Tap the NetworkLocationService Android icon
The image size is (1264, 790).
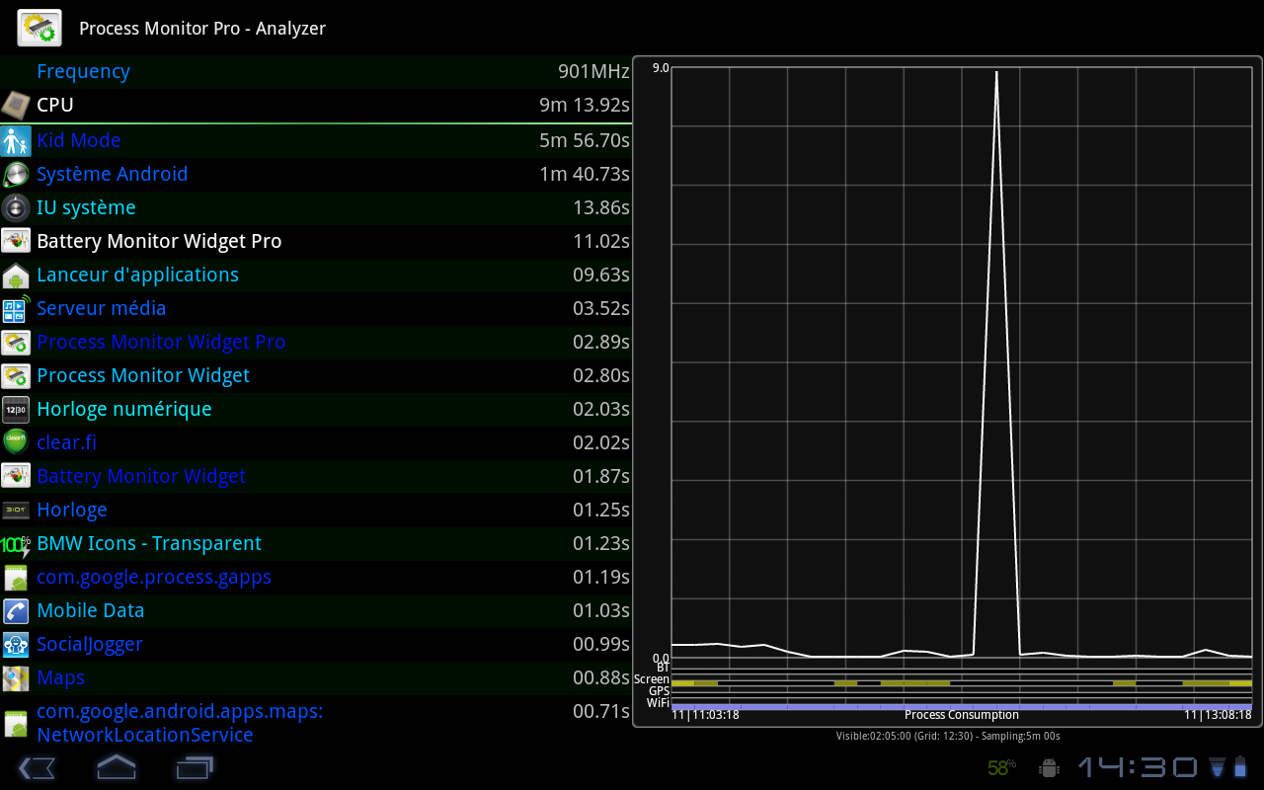pyautogui.click(x=15, y=724)
